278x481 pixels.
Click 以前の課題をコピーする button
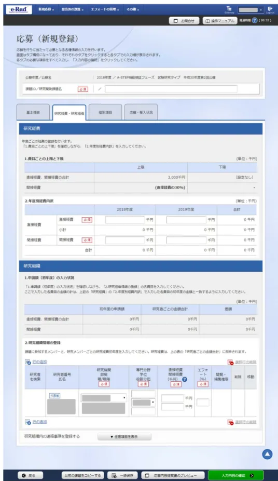click(82, 475)
